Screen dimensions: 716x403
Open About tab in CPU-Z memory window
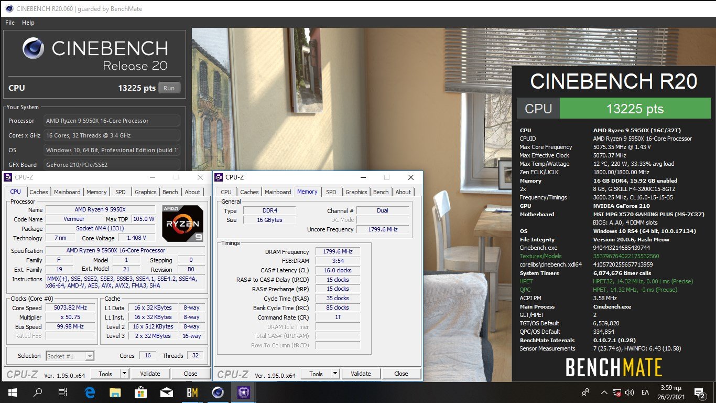[403, 192]
